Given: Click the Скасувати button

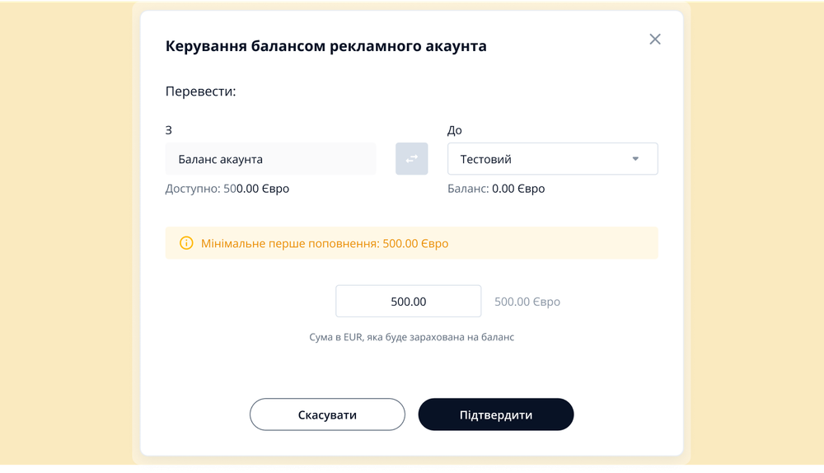Looking at the screenshot, I should pos(327,414).
